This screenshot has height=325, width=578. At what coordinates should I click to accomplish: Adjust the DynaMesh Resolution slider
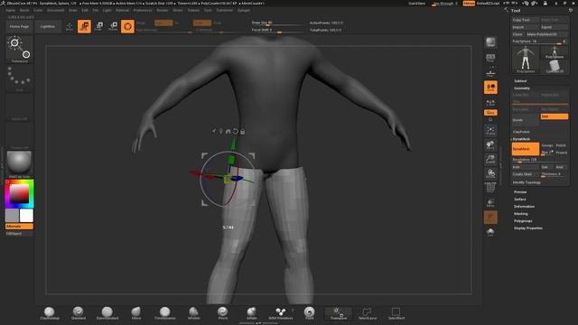click(540, 160)
